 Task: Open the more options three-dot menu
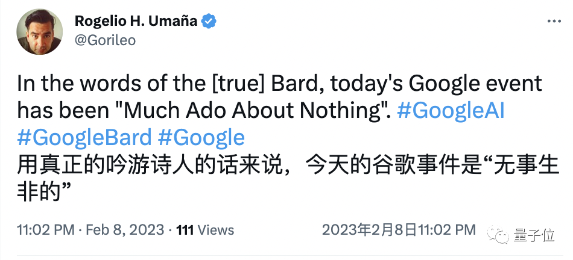(553, 22)
